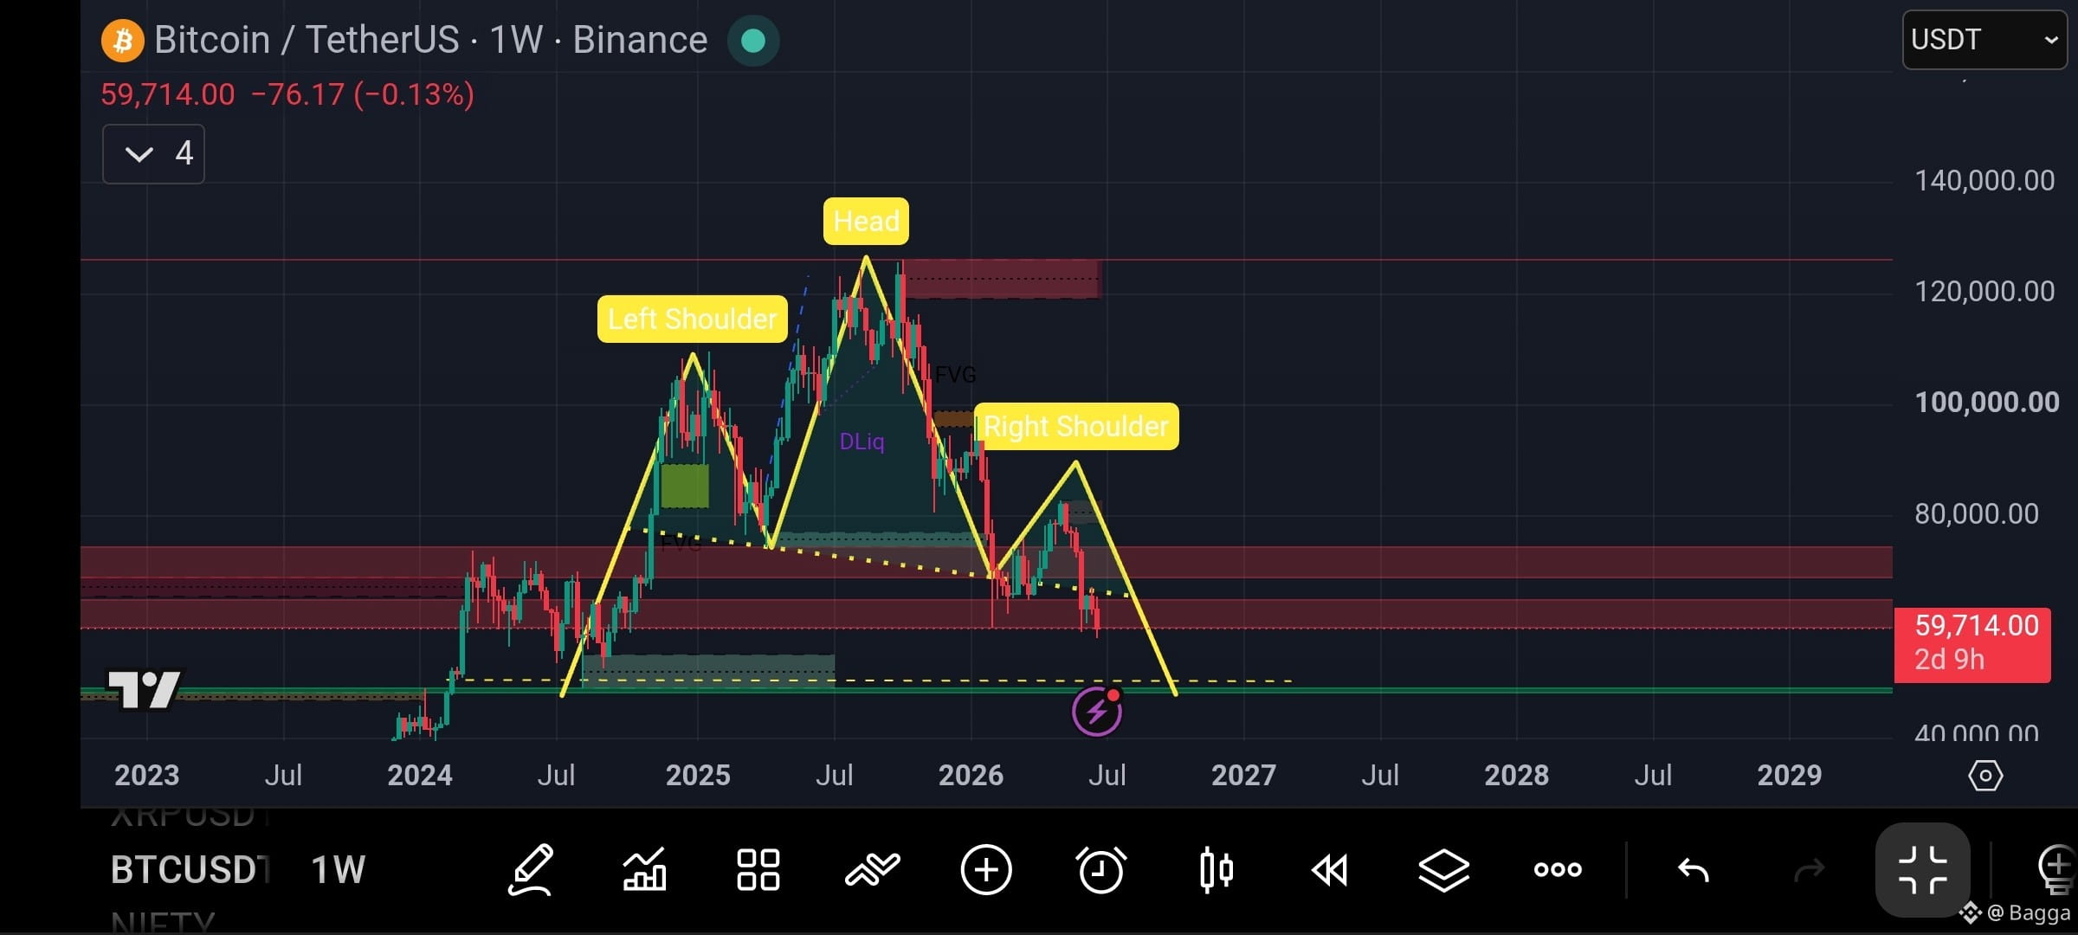Tap the 100,000.00 price scale label
The height and width of the screenshot is (935, 2078).
click(1986, 403)
